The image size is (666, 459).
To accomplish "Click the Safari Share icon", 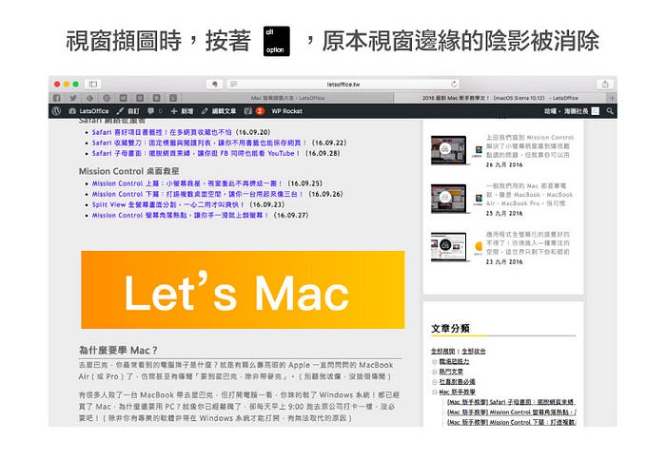I will 605,84.
